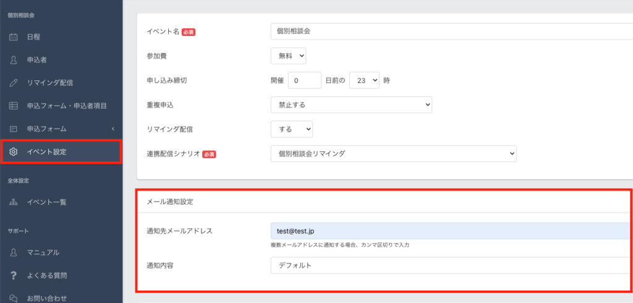The image size is (633, 303).
Task: Click the chat icon beside お問い合わせ
Action: (14, 299)
